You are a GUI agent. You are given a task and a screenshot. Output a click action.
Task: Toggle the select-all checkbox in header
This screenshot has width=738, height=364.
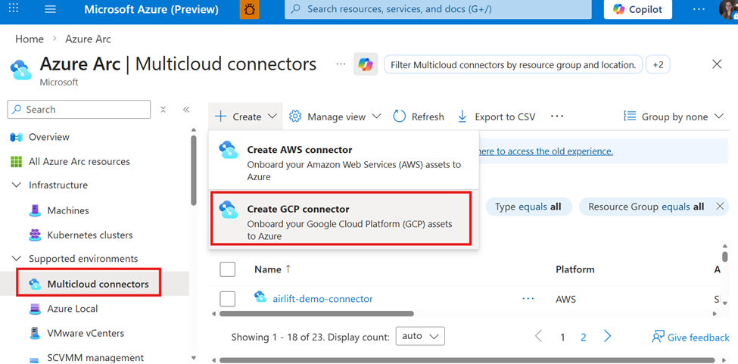[227, 269]
